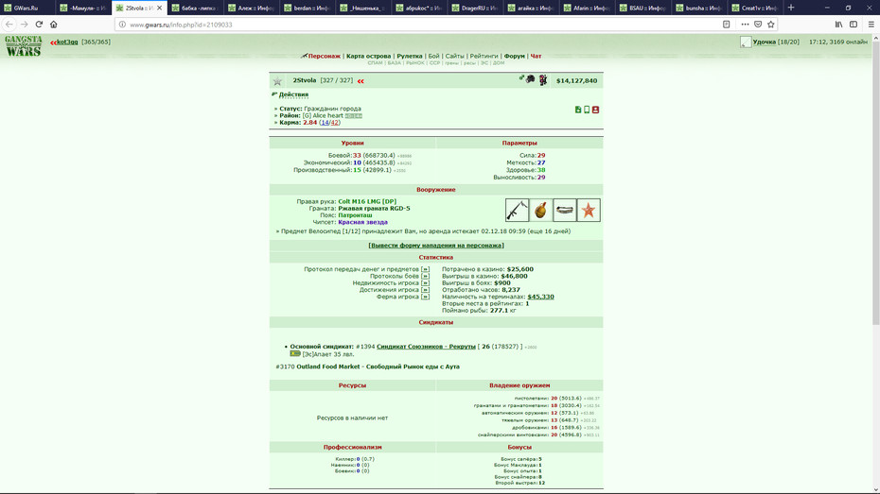This screenshot has width=880, height=494.
Task: Click the Pocket save icon
Action: [758, 25]
